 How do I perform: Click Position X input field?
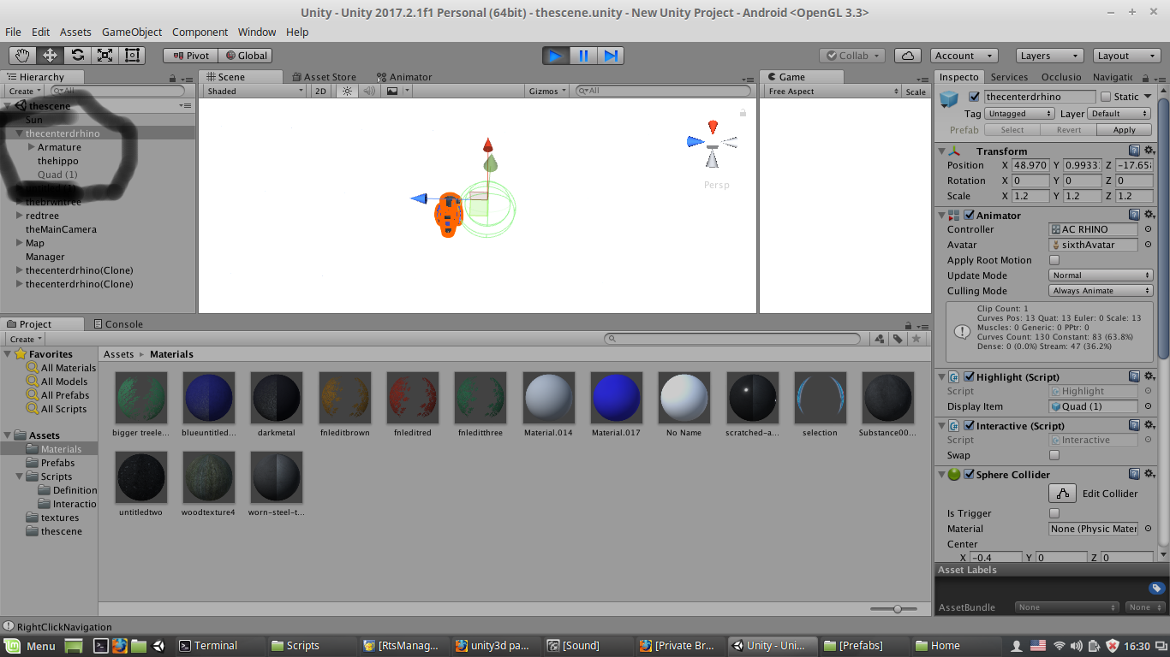pos(1030,165)
